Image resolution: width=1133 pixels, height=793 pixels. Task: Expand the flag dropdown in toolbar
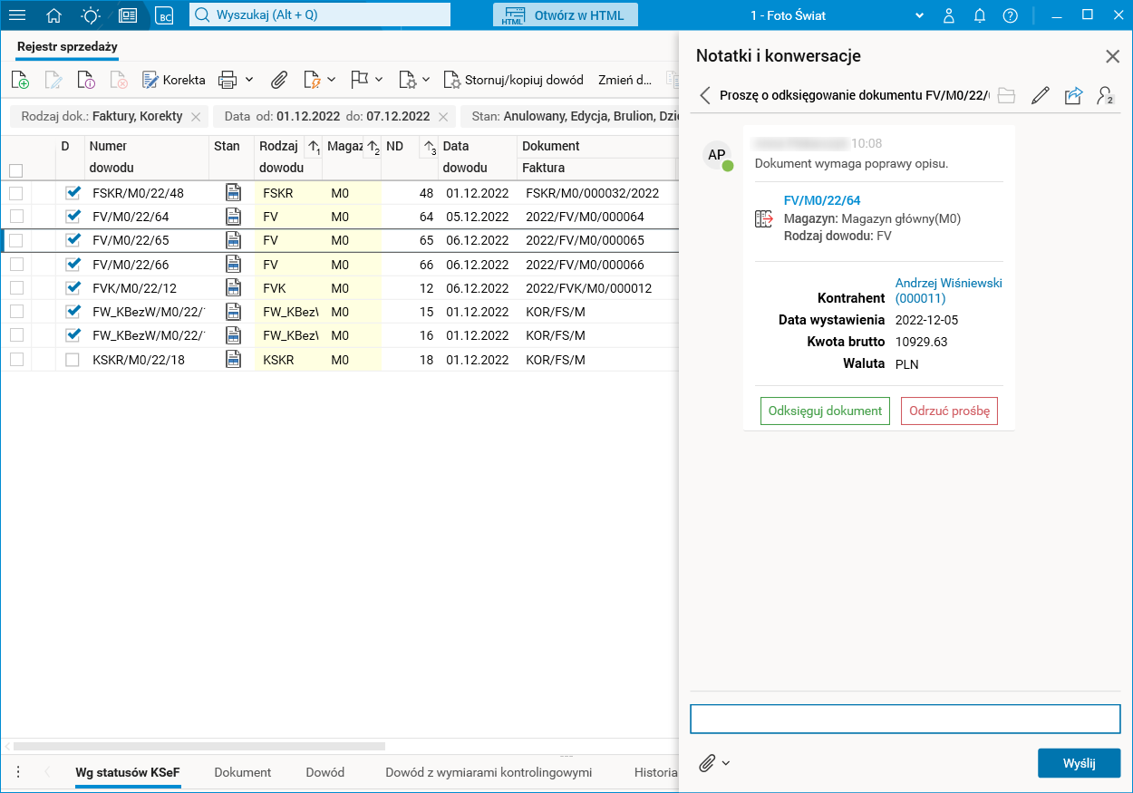click(379, 80)
